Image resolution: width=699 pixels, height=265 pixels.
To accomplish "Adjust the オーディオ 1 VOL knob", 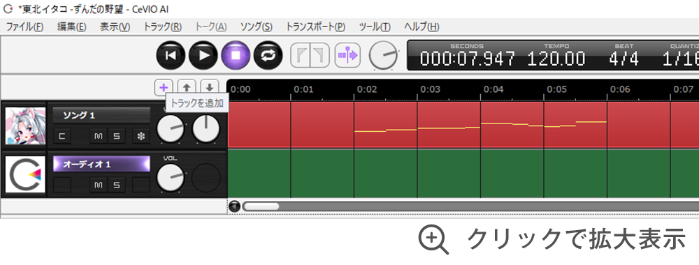I will point(171,177).
